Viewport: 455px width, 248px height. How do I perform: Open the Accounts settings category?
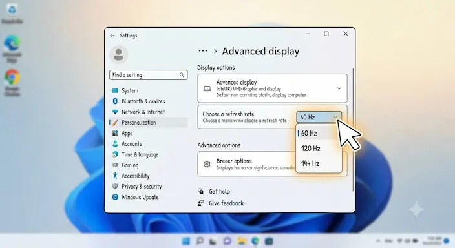148,144
